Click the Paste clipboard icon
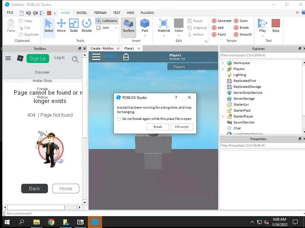Screen dimensions: 305x228 [11, 26]
